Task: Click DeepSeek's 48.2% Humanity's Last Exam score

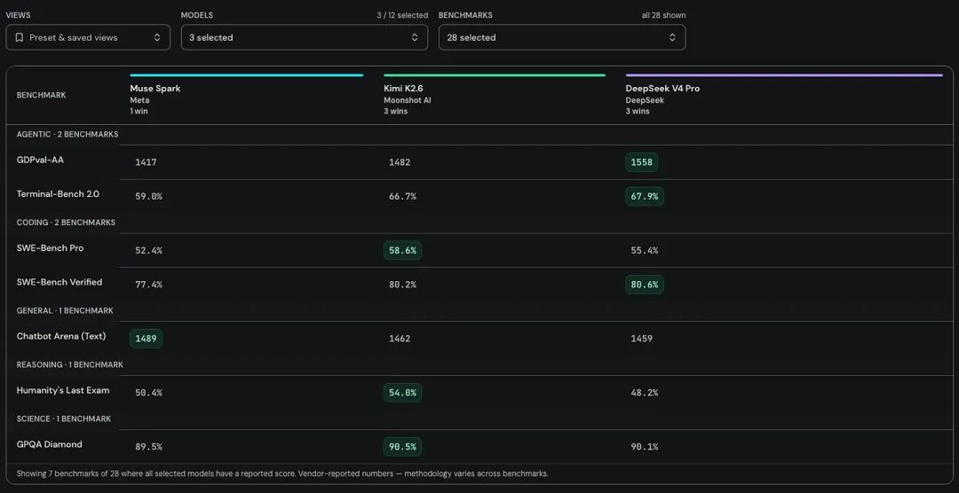Action: tap(645, 393)
